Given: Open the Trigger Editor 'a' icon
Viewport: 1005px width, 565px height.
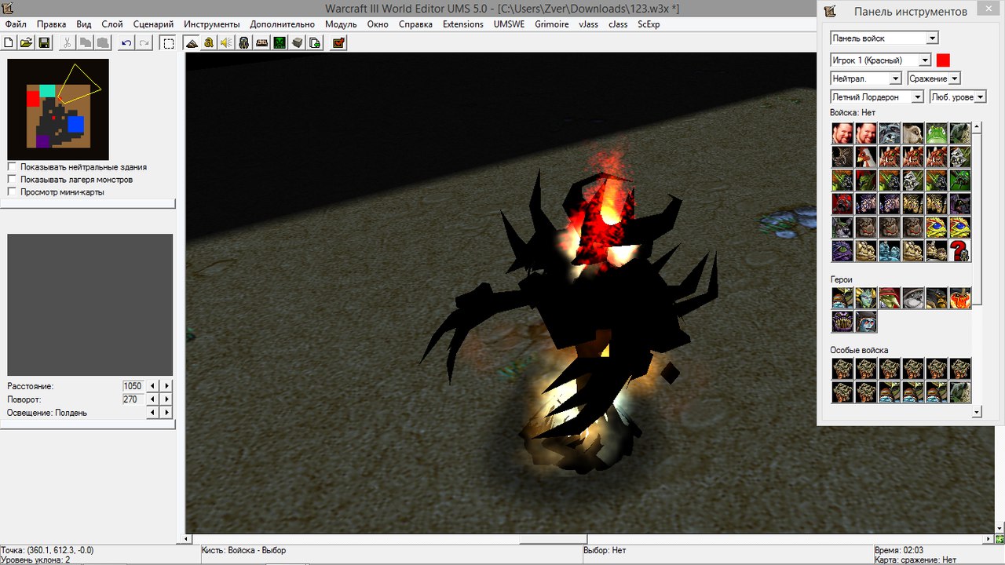Looking at the screenshot, I should [x=209, y=42].
